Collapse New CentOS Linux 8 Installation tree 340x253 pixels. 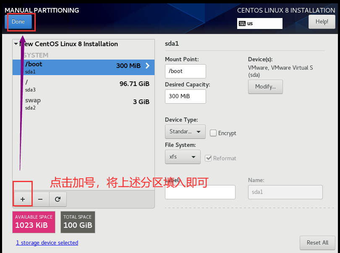click(16, 44)
